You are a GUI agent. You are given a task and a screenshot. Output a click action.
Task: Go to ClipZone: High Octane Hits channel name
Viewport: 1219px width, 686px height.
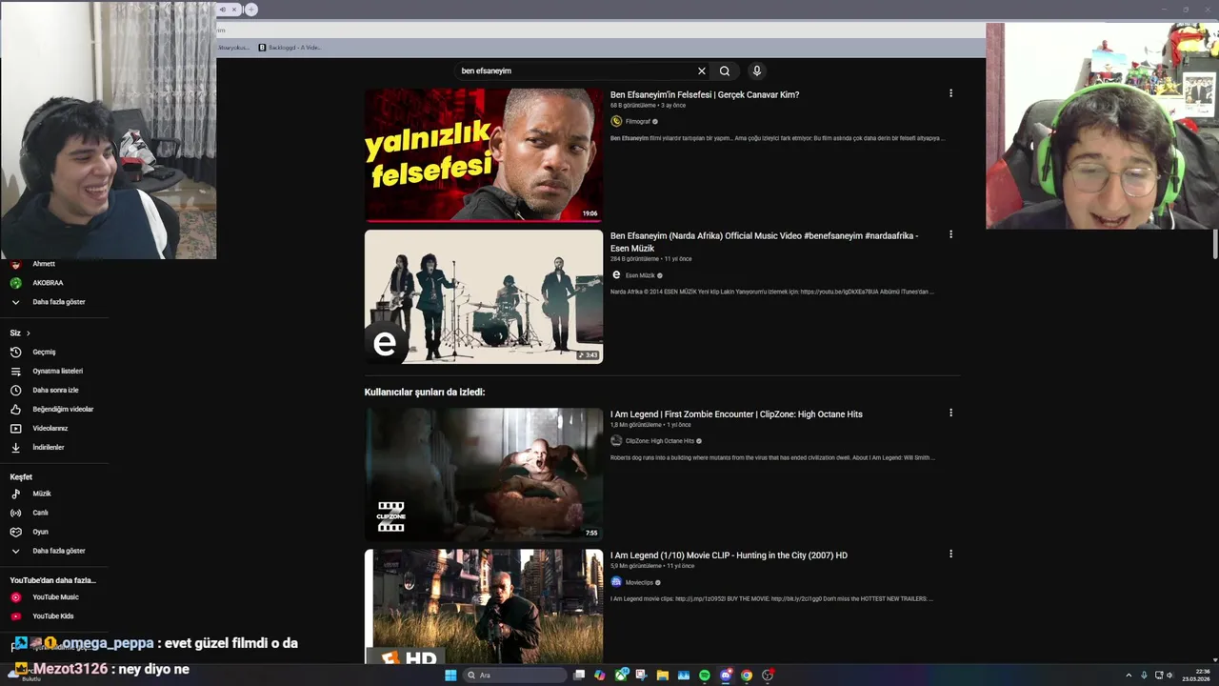click(x=660, y=441)
